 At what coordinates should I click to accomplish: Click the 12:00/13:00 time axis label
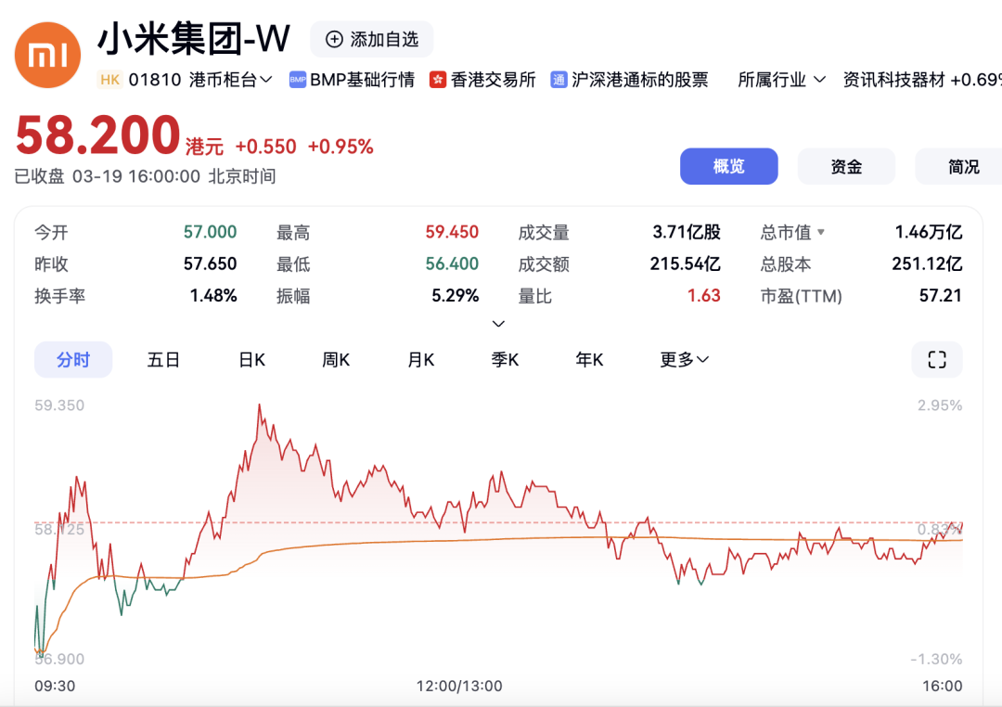459,686
